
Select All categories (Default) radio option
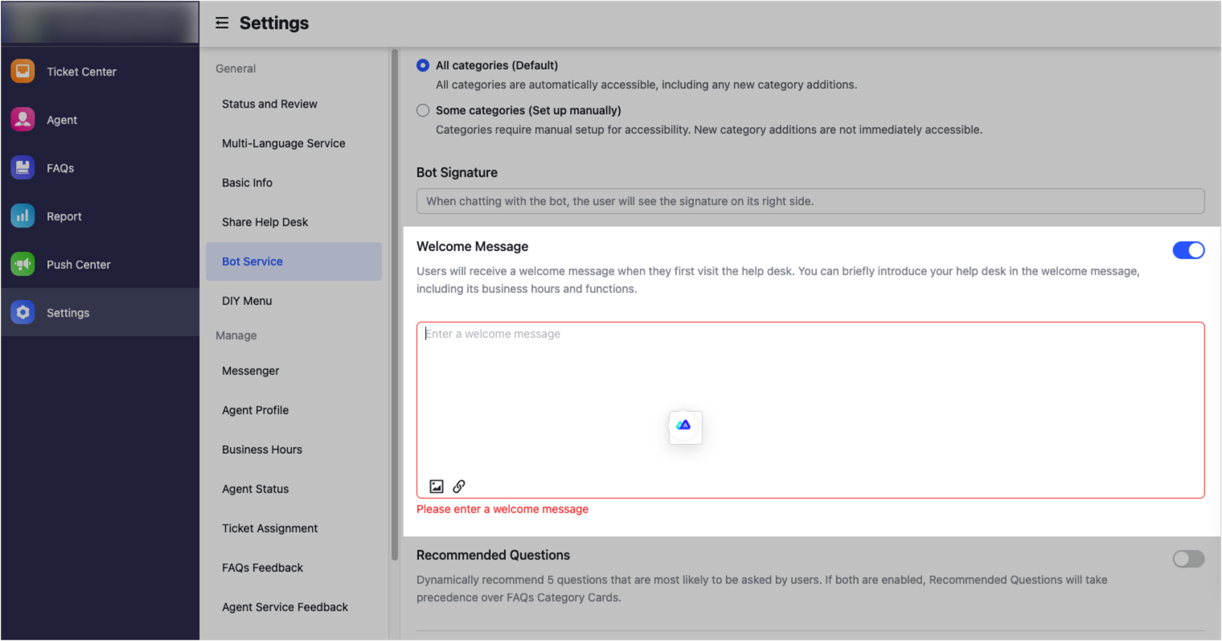(x=423, y=65)
